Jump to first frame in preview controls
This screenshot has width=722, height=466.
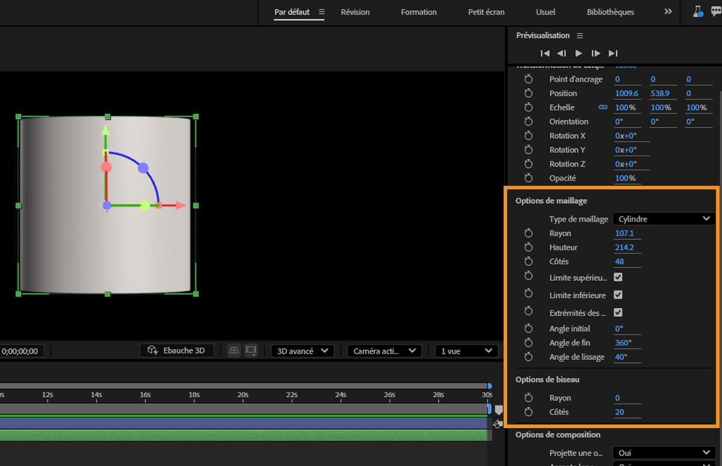pyautogui.click(x=545, y=53)
